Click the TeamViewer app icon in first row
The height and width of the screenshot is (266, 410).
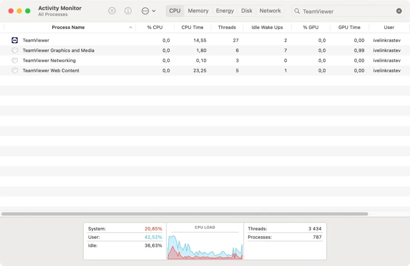(15, 40)
